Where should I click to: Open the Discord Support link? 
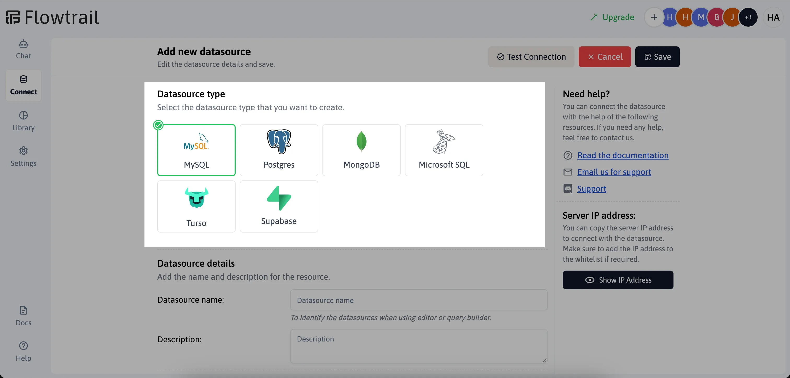coord(591,189)
